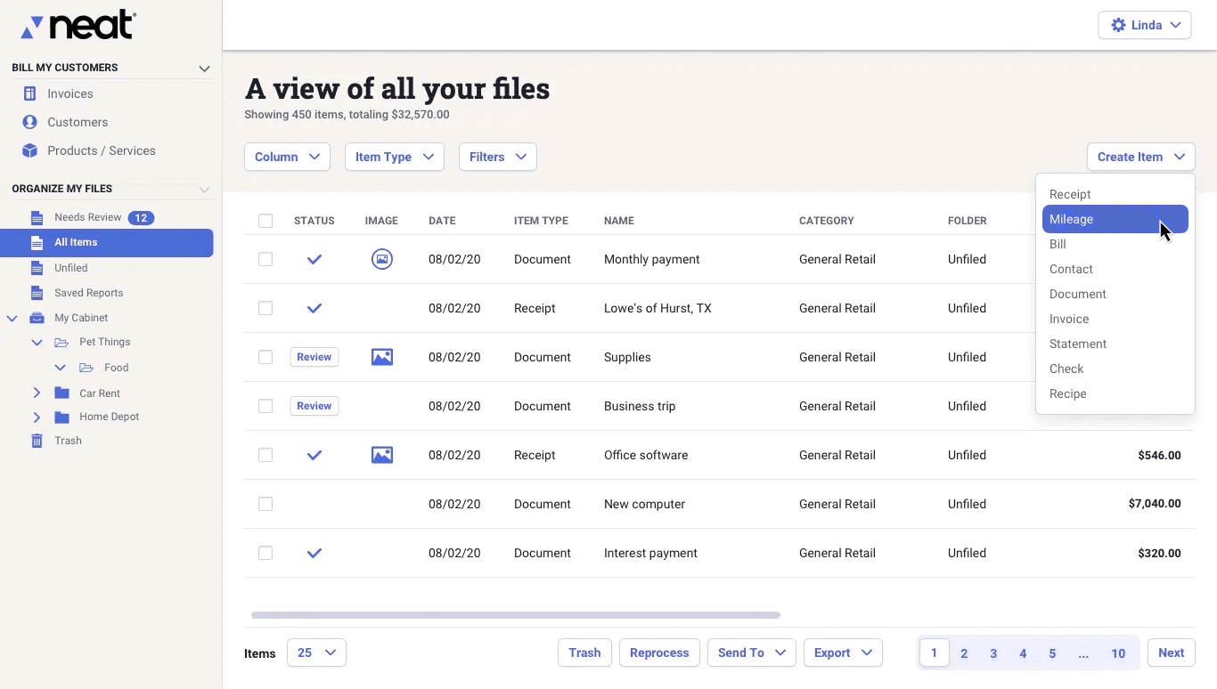
Task: Jump to page 5 of results
Action: pos(1052,653)
